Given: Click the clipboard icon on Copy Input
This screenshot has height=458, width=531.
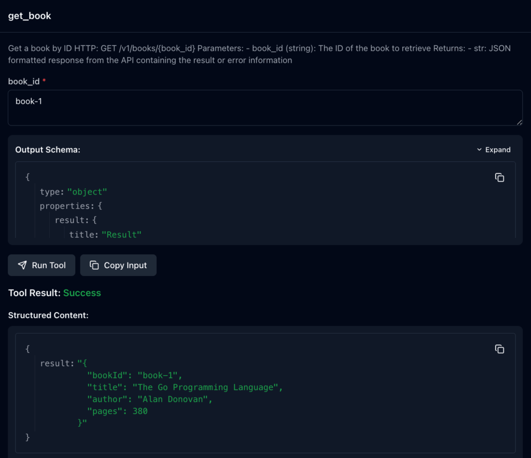Looking at the screenshot, I should [94, 265].
